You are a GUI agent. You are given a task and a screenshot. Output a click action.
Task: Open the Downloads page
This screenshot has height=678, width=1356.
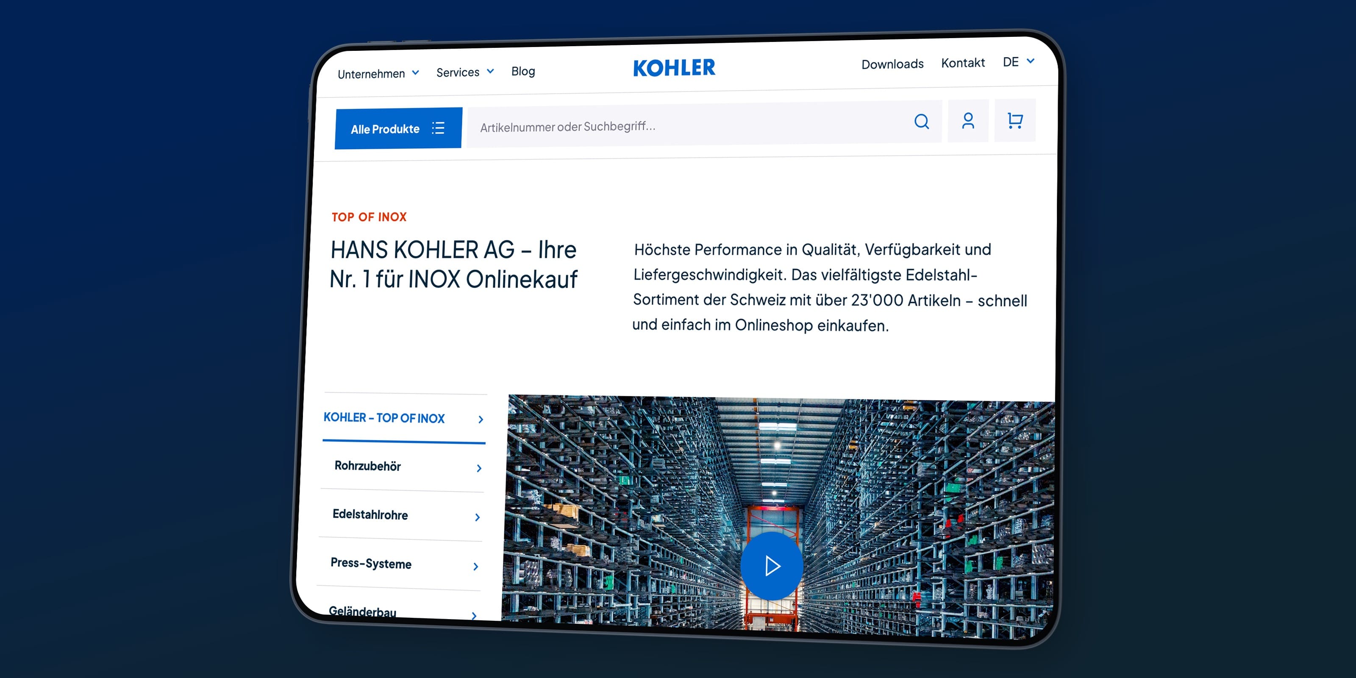pos(892,64)
